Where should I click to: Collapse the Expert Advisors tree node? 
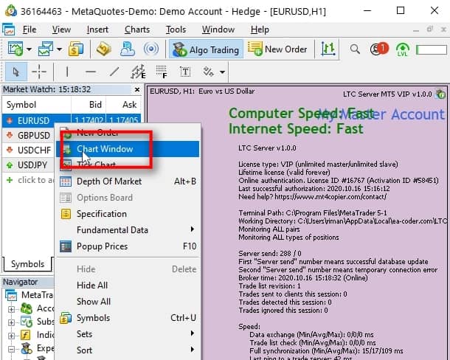click(x=11, y=349)
